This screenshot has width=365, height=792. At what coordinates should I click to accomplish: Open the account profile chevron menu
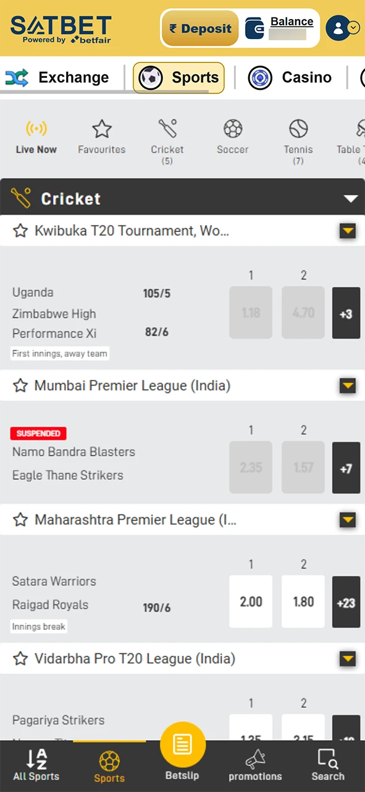[x=352, y=28]
